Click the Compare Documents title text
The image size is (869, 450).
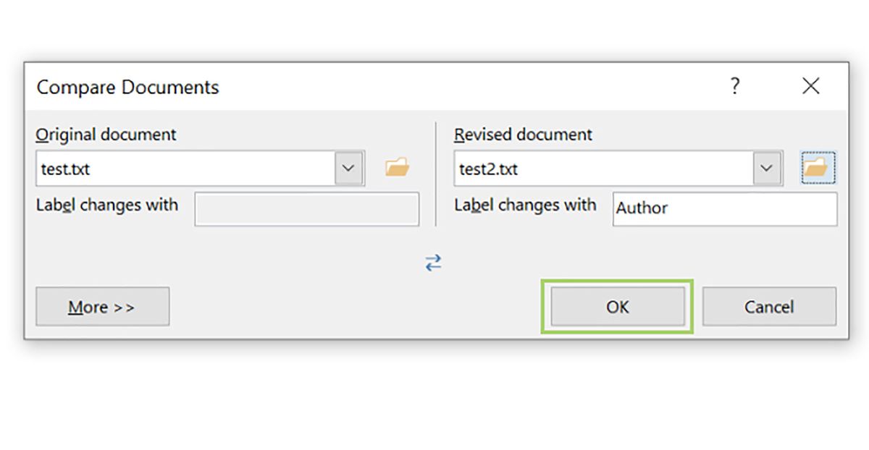click(x=127, y=87)
